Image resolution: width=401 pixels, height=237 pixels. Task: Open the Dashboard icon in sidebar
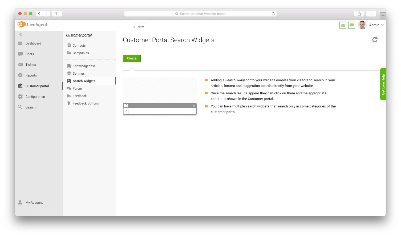20,43
